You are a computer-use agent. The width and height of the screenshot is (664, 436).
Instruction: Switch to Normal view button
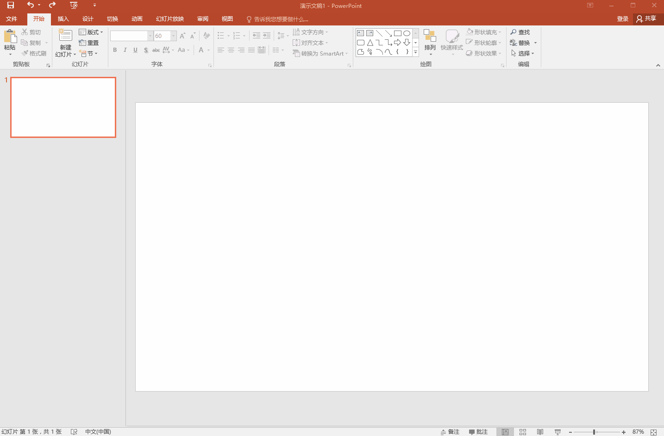click(505, 432)
